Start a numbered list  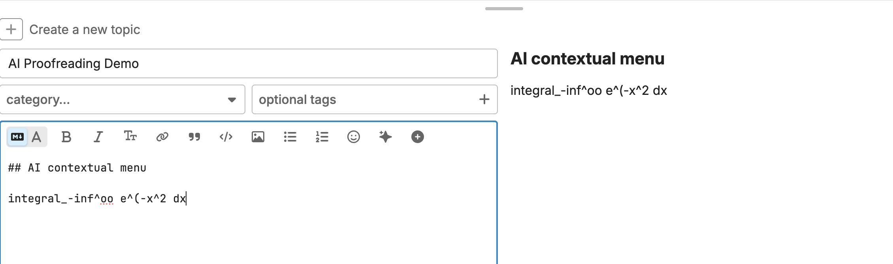[x=322, y=137]
